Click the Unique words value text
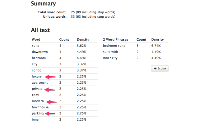This screenshot has height=124, width=199. [93, 16]
